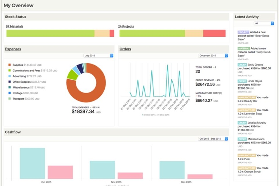Click the MANUFACTURE tag for Orange Scrub
This screenshot has width=279, height=186.
click(x=247, y=168)
